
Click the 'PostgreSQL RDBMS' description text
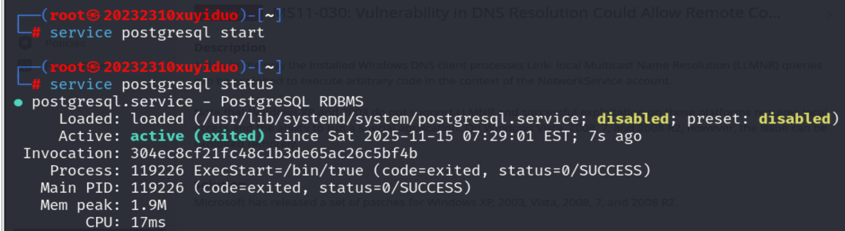coord(292,102)
